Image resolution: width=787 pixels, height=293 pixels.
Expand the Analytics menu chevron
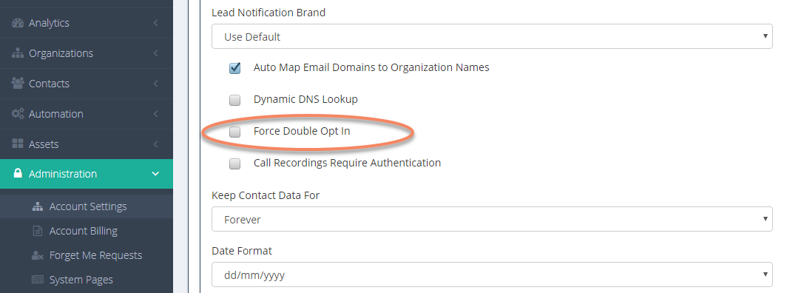click(156, 23)
